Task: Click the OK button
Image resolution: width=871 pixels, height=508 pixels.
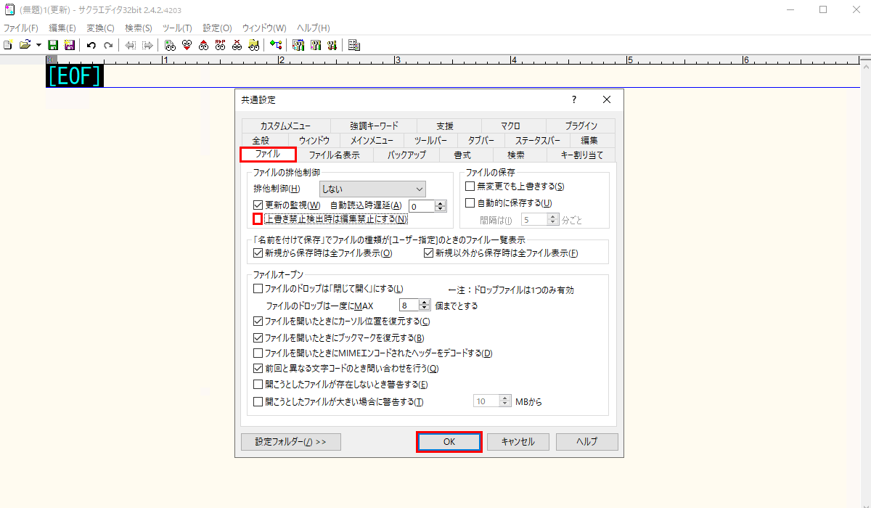Action: pos(449,441)
